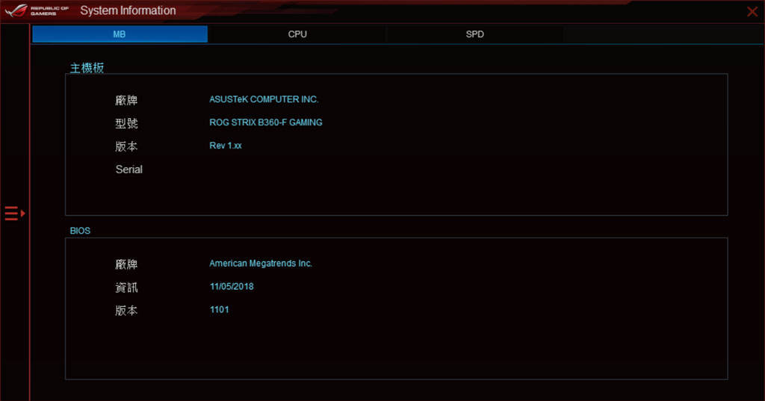
Task: Switch to the MB tab
Action: coord(120,34)
